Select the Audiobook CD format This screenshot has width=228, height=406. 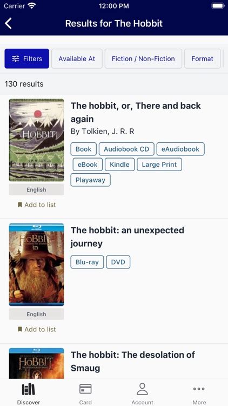point(126,149)
